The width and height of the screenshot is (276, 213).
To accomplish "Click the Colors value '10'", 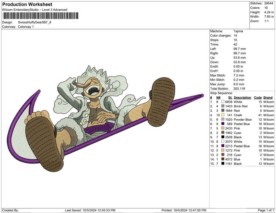I will [266, 8].
